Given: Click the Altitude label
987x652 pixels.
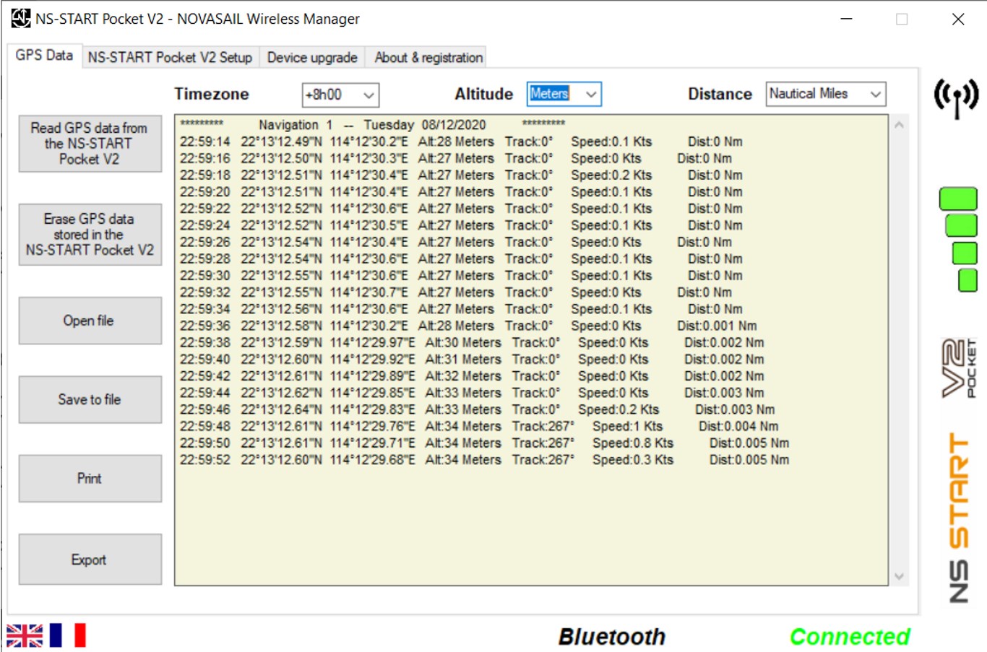Looking at the screenshot, I should coord(483,94).
